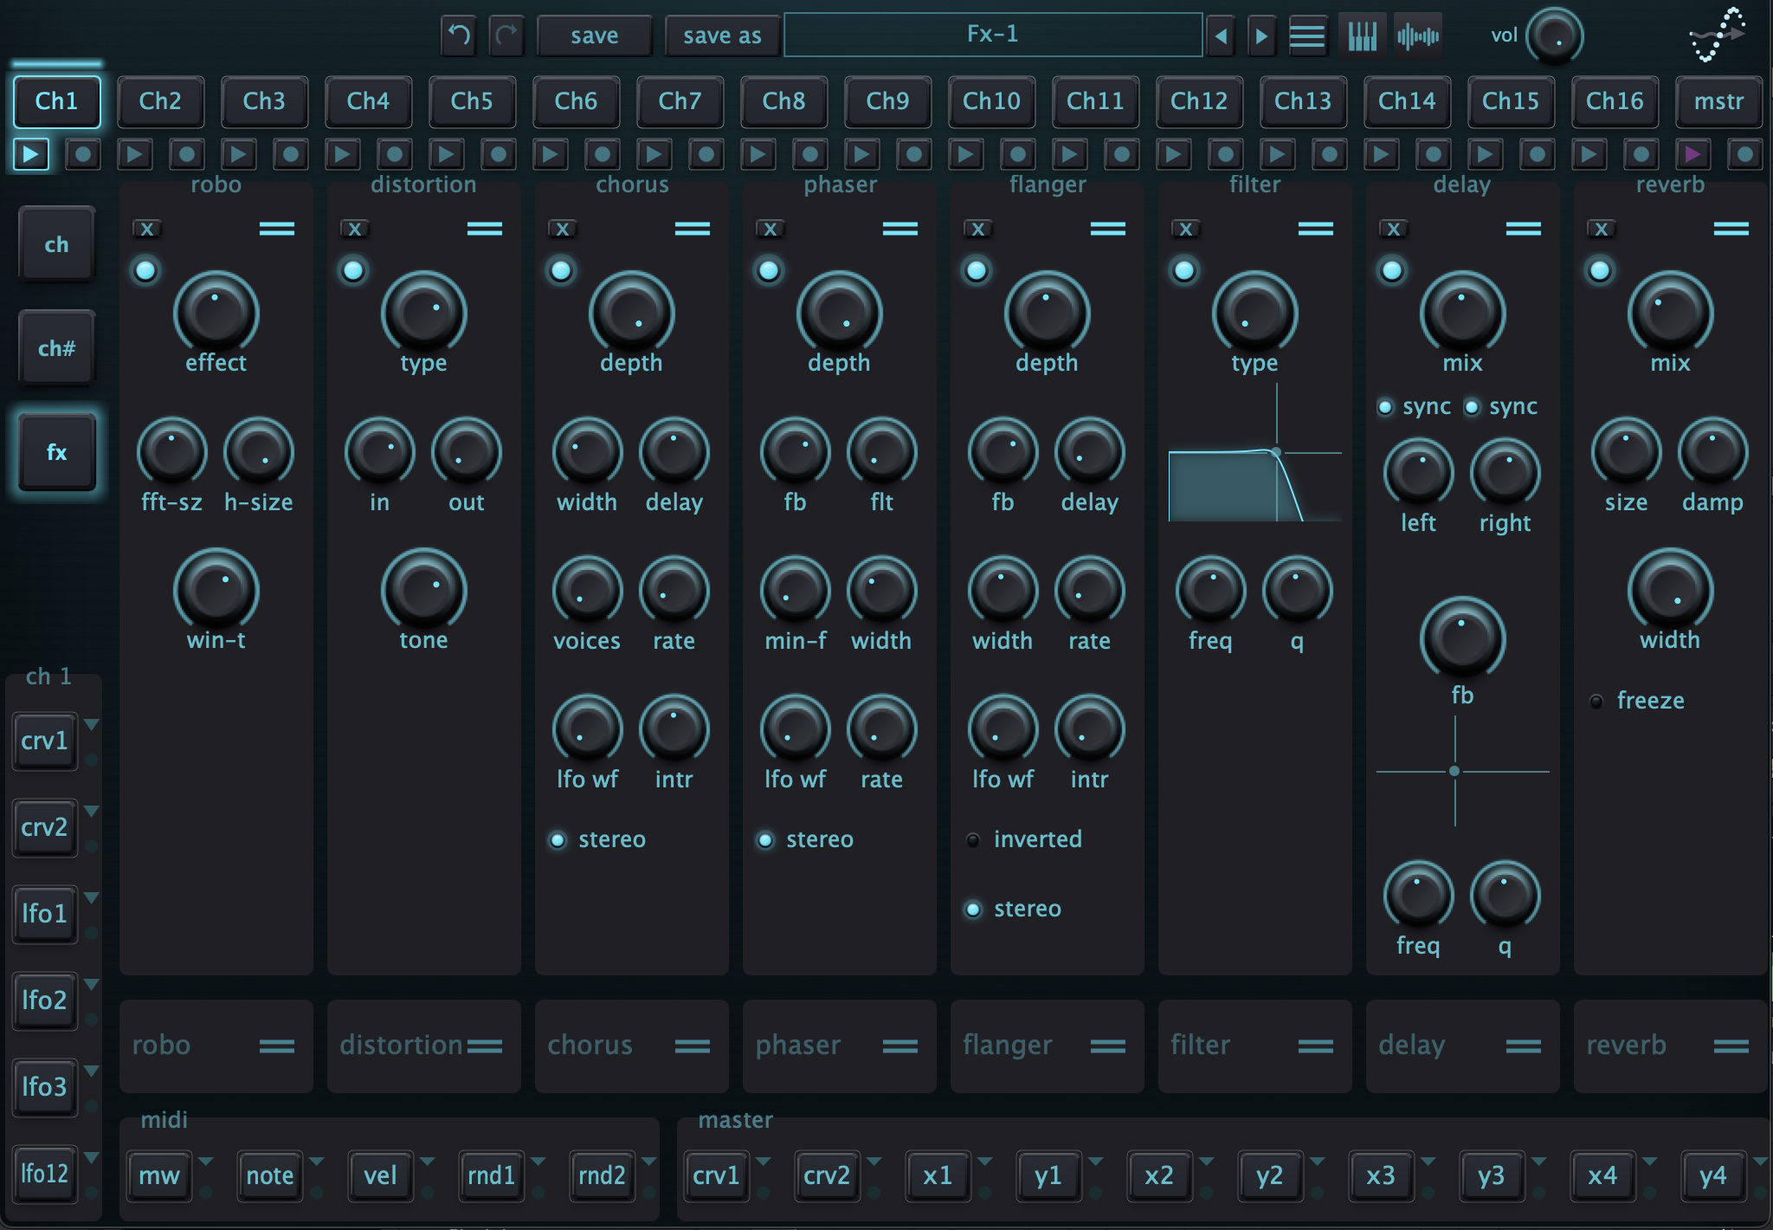1773x1230 pixels.
Task: Remove the delay effect with x icon
Action: pos(1393,229)
